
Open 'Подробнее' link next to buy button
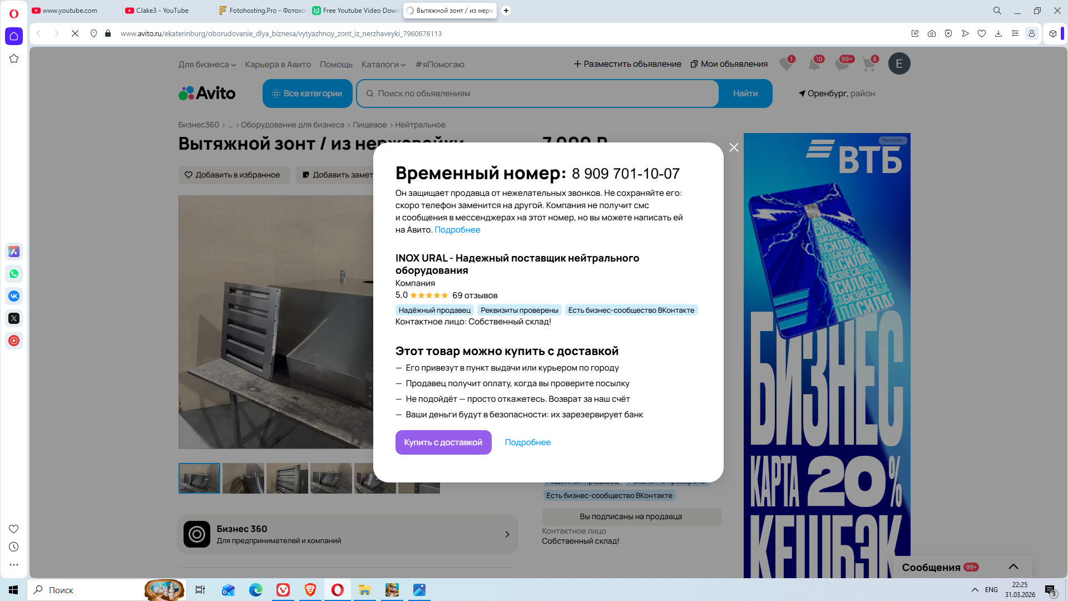(527, 442)
